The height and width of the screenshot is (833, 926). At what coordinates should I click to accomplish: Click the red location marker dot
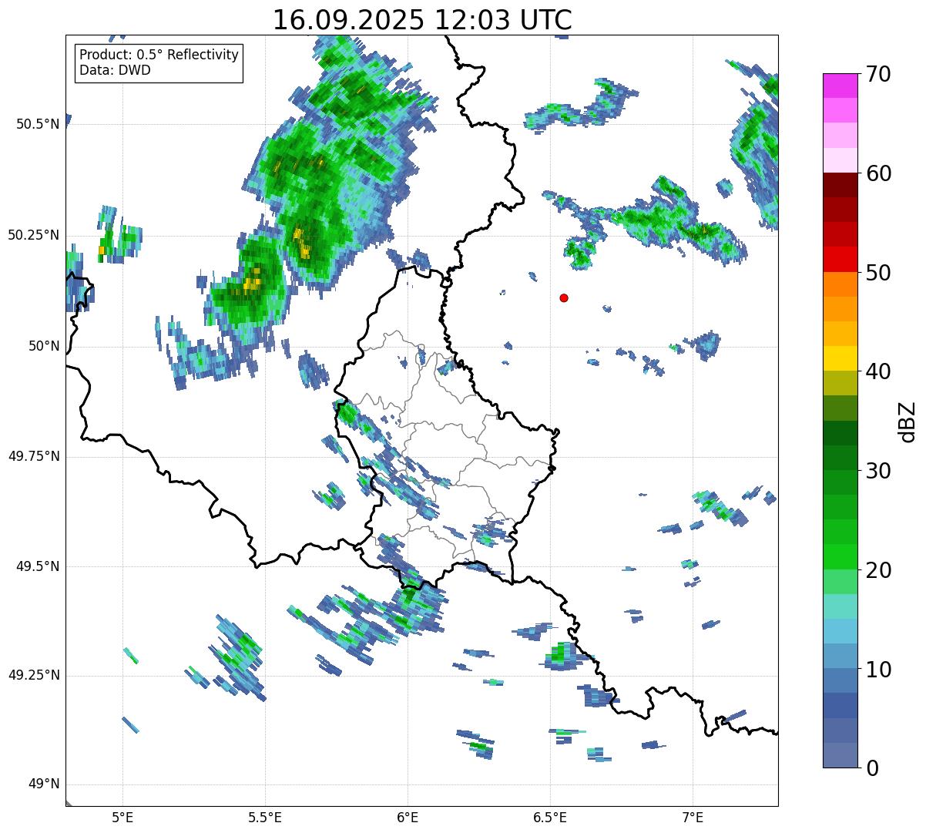click(x=564, y=298)
